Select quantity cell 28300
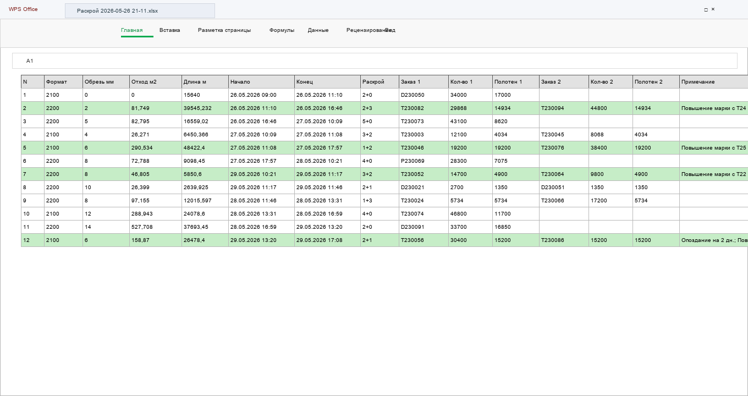Screen dimensions: 748x396 point(470,161)
